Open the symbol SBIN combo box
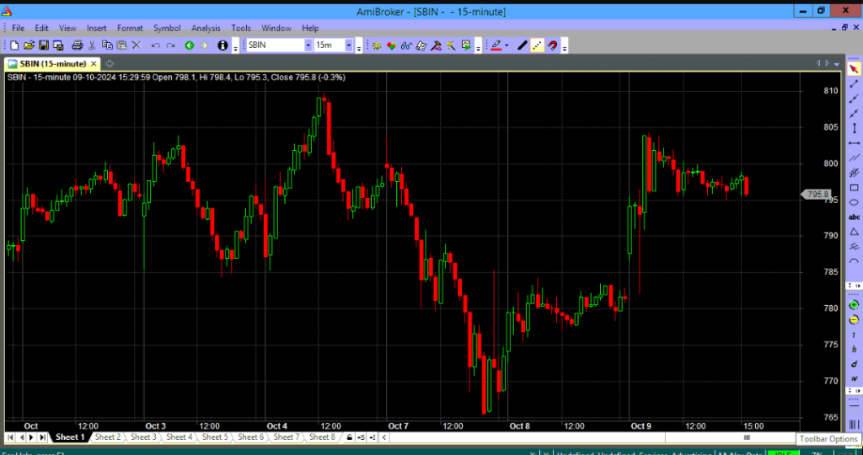The height and width of the screenshot is (455, 863). click(279, 45)
